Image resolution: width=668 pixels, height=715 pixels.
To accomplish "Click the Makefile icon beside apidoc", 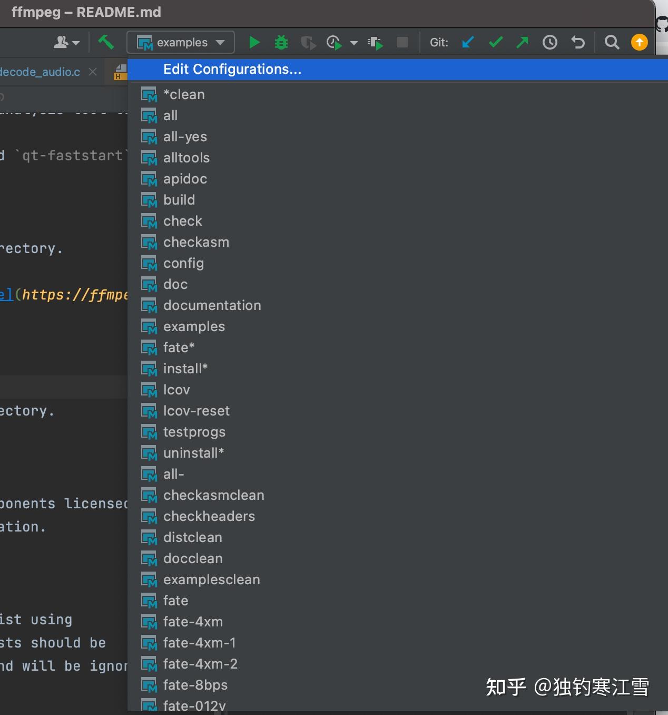I will 149,179.
